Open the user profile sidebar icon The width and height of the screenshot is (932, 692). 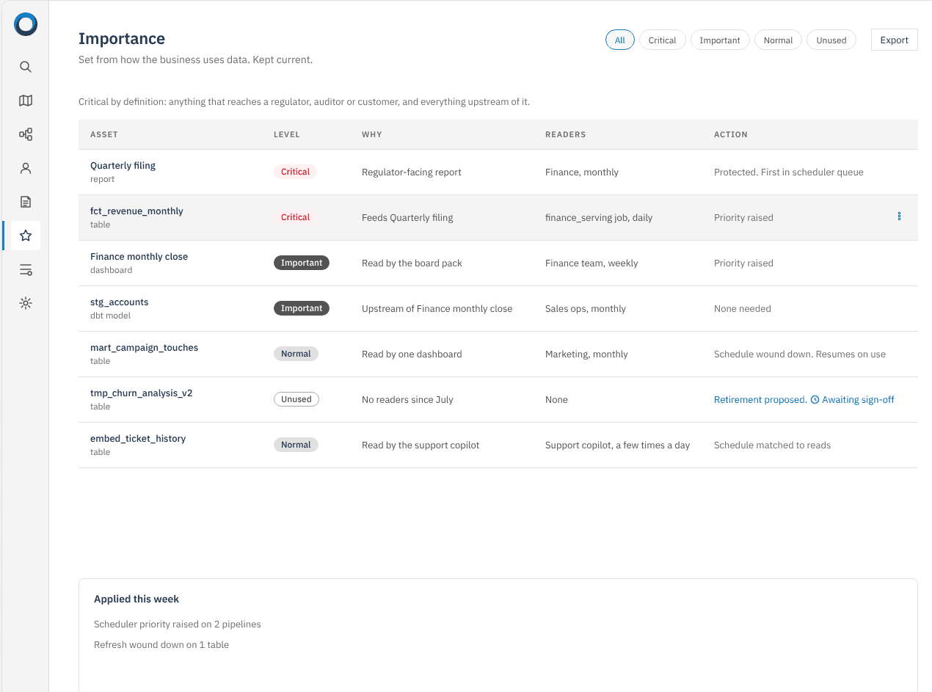26,168
